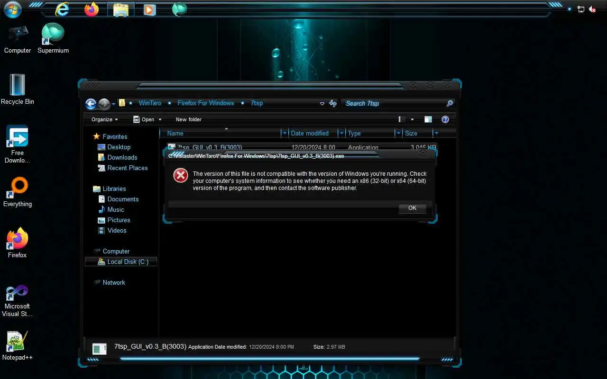Click WinTaro in the breadcrumb path
The image size is (607, 379).
[150, 103]
